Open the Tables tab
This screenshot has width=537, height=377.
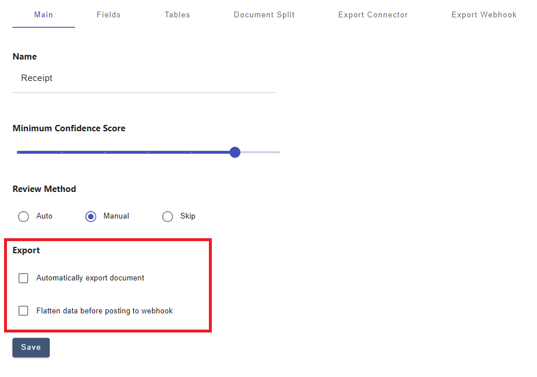pos(177,14)
